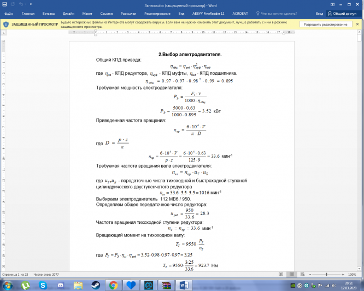
Task: Open the Рецензирование ribbon tab
Action: [x=157, y=14]
